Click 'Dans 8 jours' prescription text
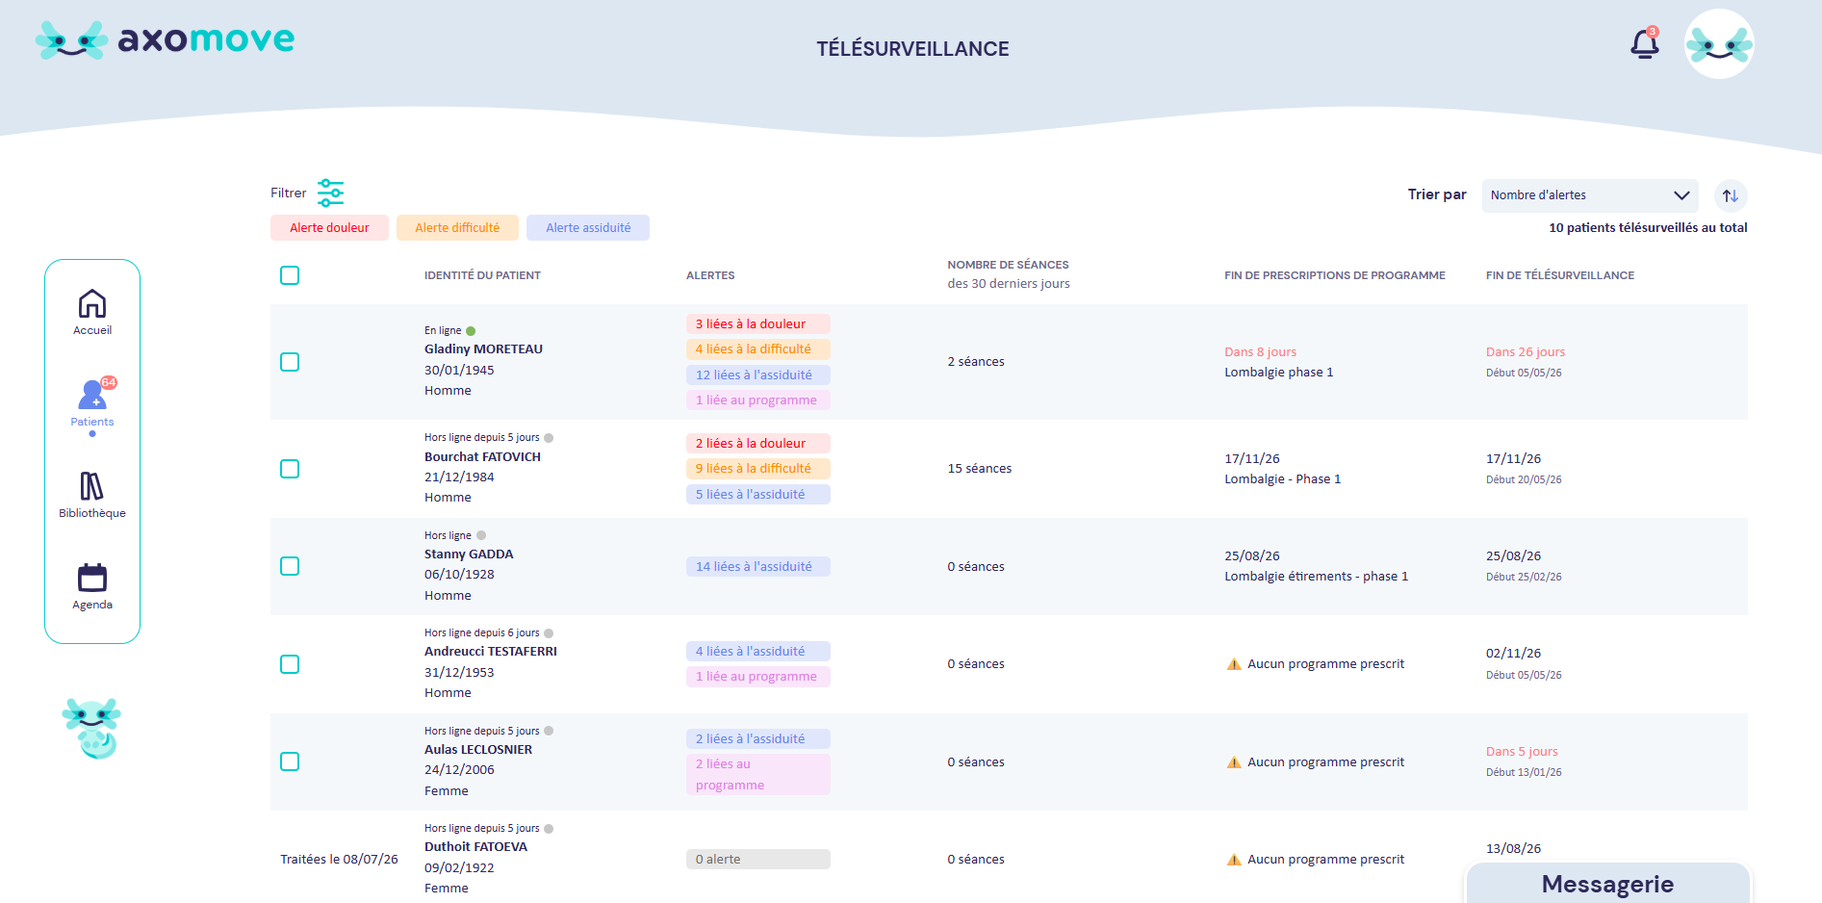The image size is (1822, 903). point(1260,352)
